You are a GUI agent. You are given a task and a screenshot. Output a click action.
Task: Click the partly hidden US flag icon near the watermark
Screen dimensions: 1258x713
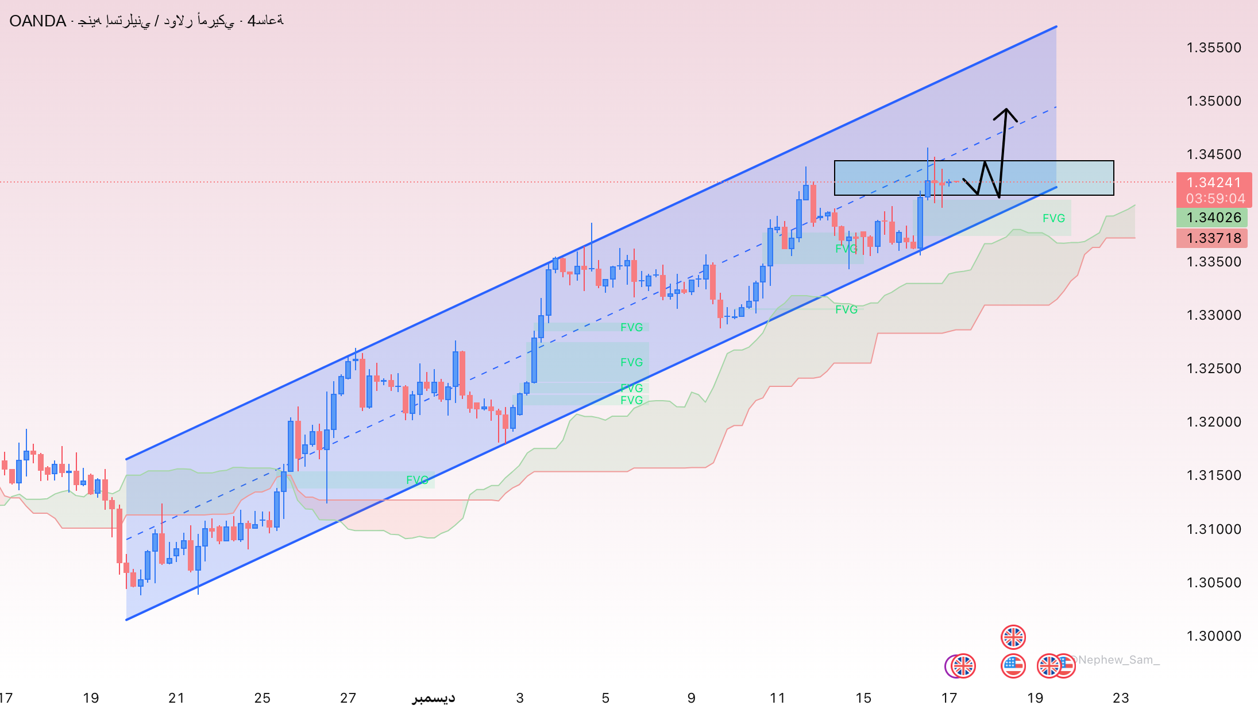click(x=1068, y=665)
